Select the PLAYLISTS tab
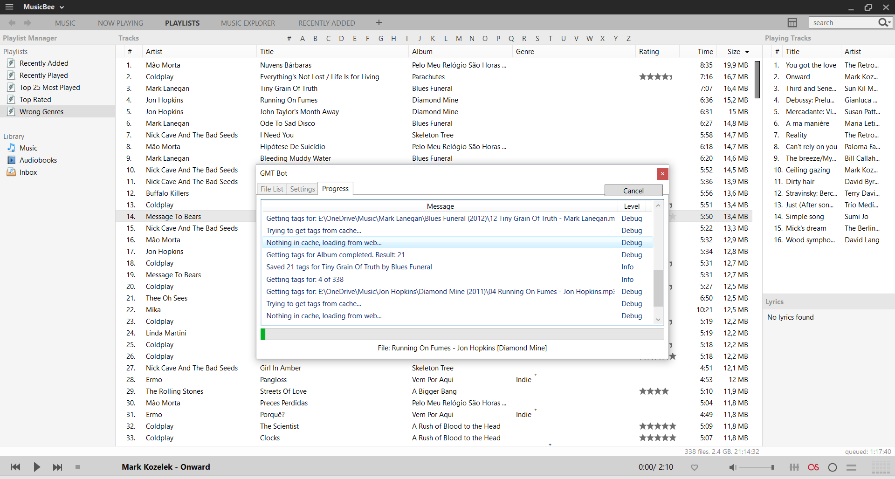Screen dimensions: 895x479 click(x=182, y=23)
